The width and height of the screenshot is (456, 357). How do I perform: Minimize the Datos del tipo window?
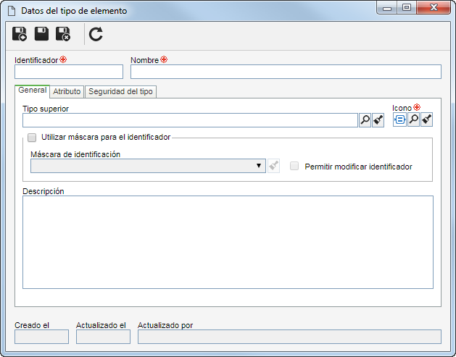coord(387,8)
